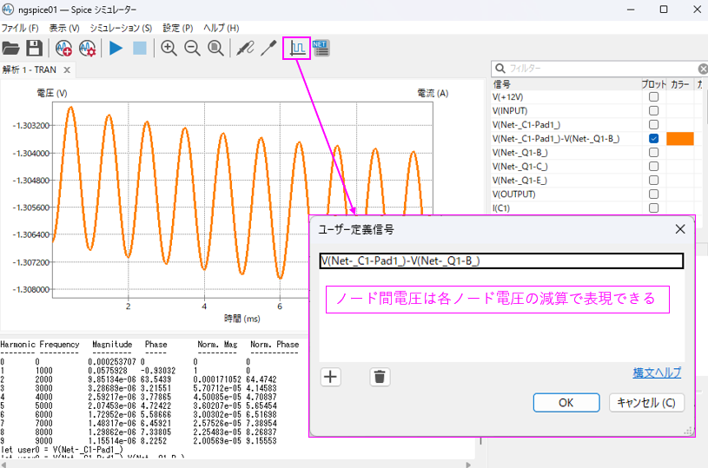Click the キャンセル (C) button

(x=646, y=403)
